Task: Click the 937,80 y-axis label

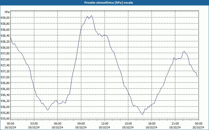Action: click(x=5, y=53)
